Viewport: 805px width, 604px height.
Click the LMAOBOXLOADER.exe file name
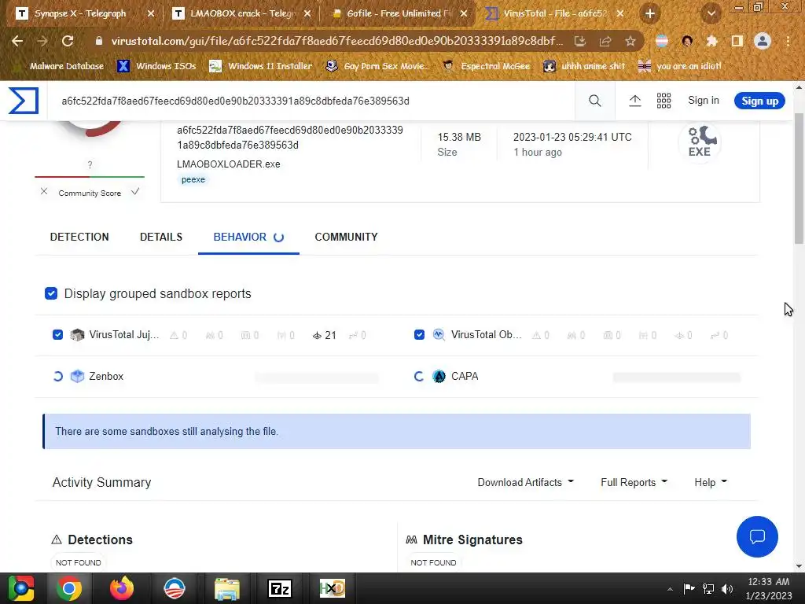[x=229, y=164]
